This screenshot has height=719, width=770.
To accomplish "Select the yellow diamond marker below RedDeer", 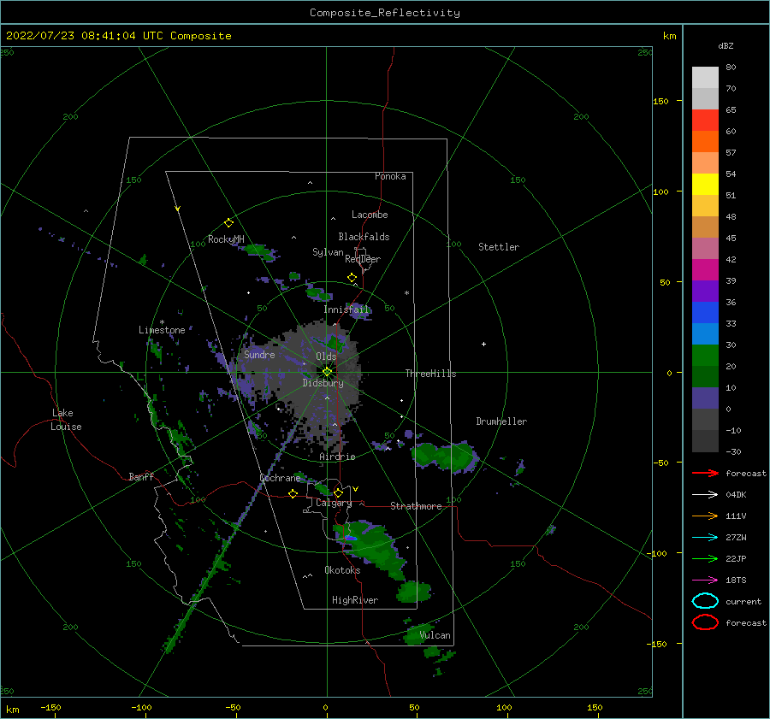I will (x=352, y=278).
